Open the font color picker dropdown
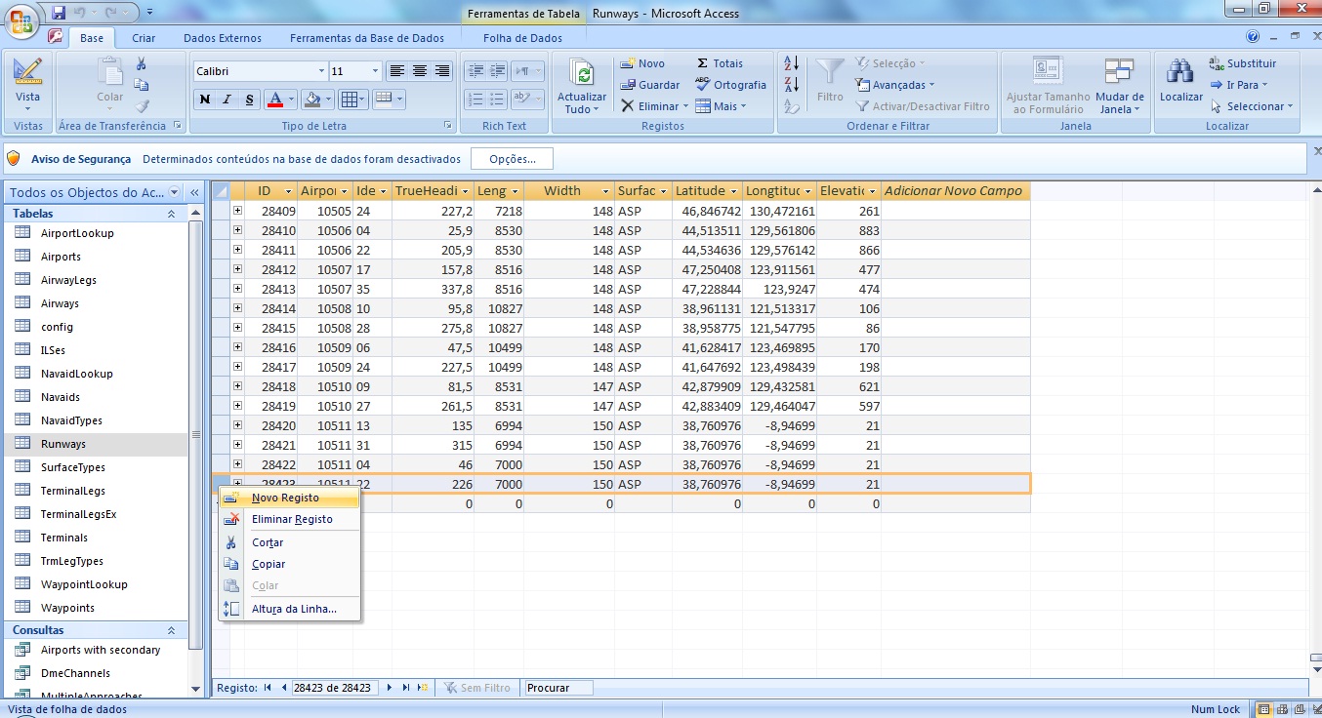The image size is (1322, 718). pyautogui.click(x=292, y=100)
